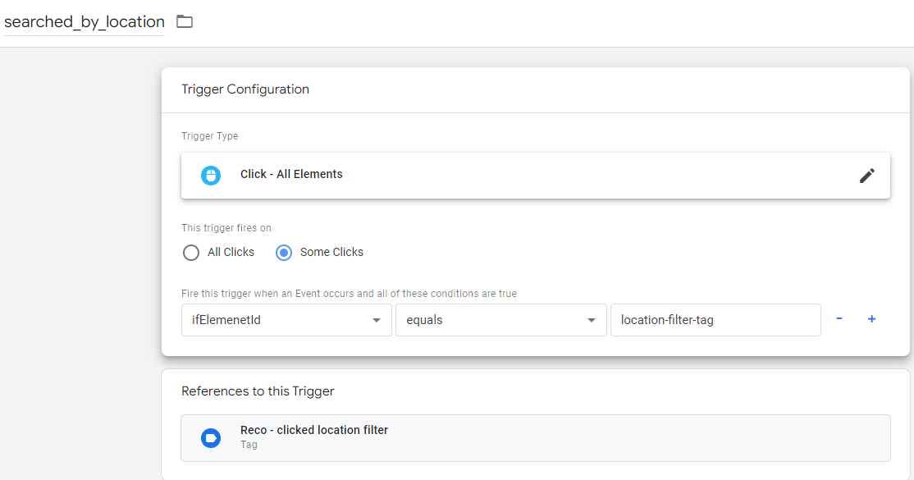Viewport: 914px width, 480px height.
Task: Remove condition with the minus icon
Action: 839,319
